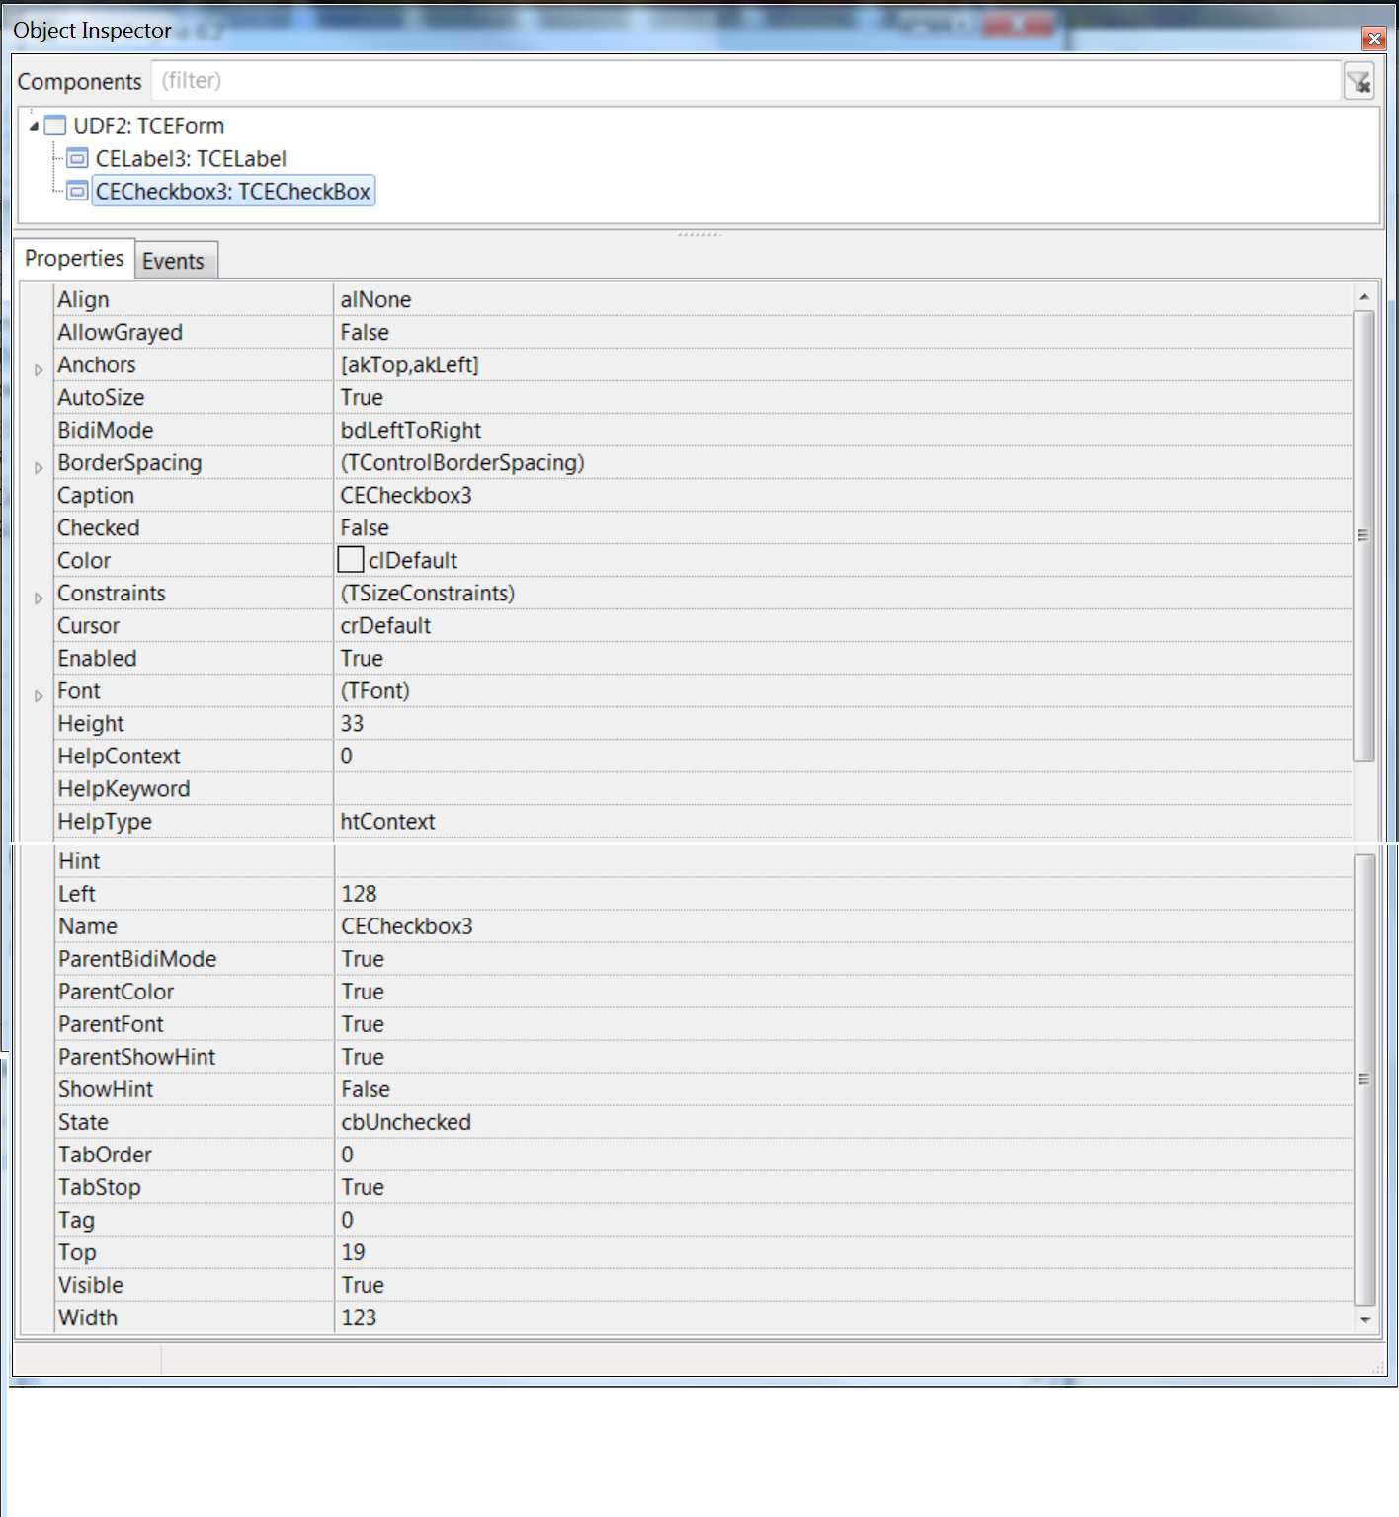Click the filter funnel icon
Viewport: 1399px width, 1517px height.
[1358, 81]
